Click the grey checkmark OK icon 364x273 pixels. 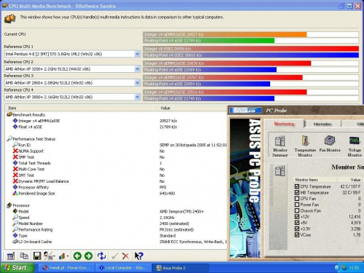[115, 256]
